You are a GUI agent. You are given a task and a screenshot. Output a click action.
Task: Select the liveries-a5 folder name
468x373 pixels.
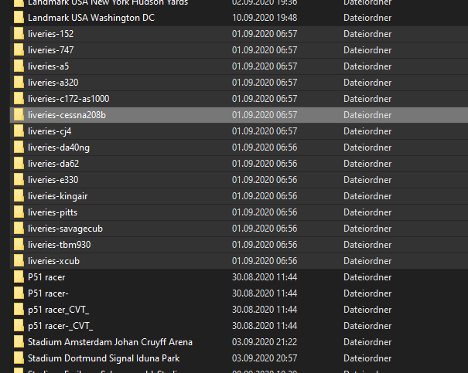pos(48,66)
